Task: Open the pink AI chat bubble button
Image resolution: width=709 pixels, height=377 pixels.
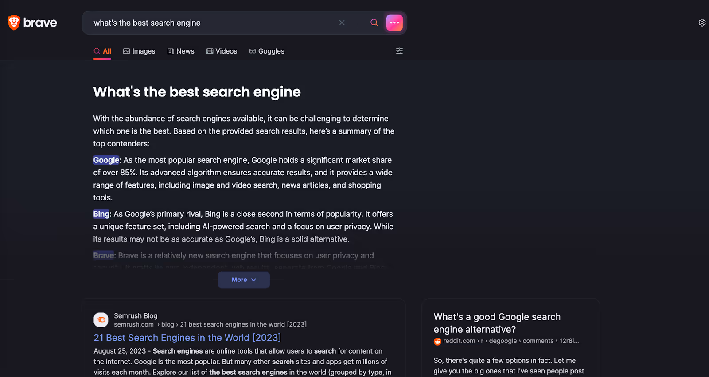Action: point(394,23)
